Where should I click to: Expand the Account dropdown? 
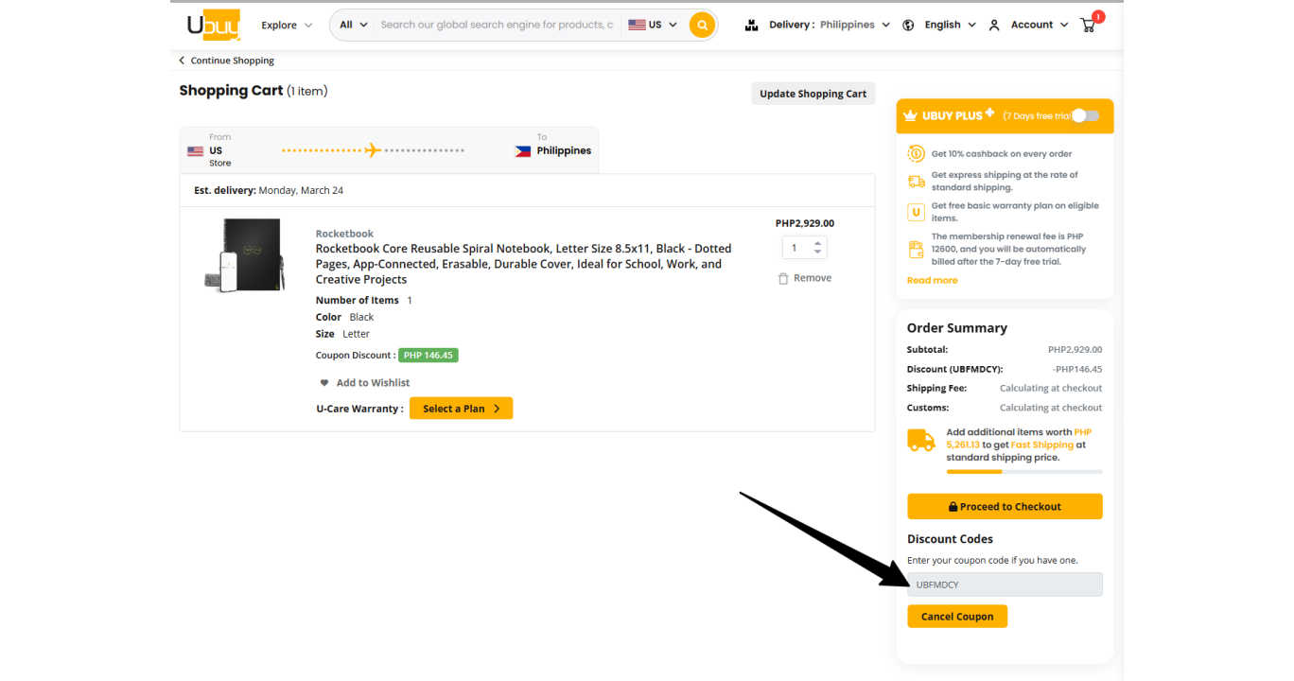point(1040,25)
